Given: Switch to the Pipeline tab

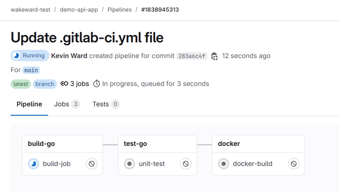Looking at the screenshot, I should point(29,104).
